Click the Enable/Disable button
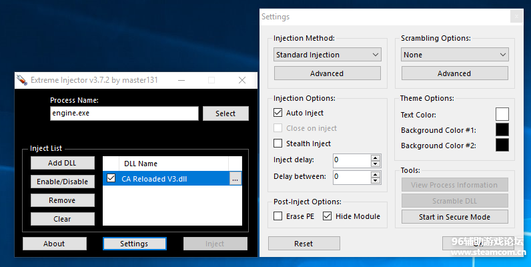This screenshot has width=531, height=267. point(62,182)
